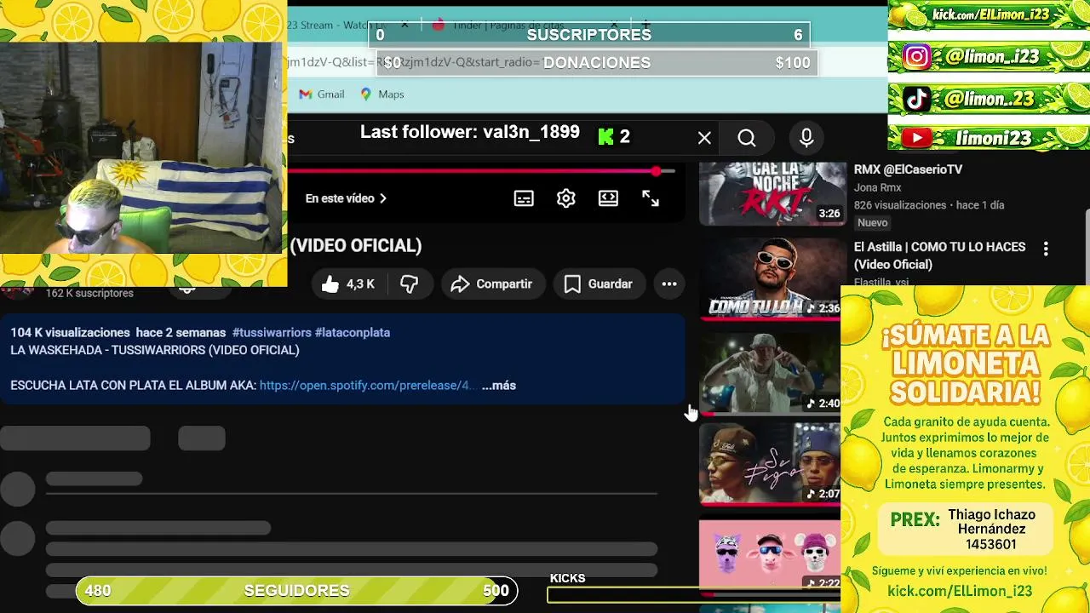
Task: Toggle subtitles on the video player
Action: [524, 198]
